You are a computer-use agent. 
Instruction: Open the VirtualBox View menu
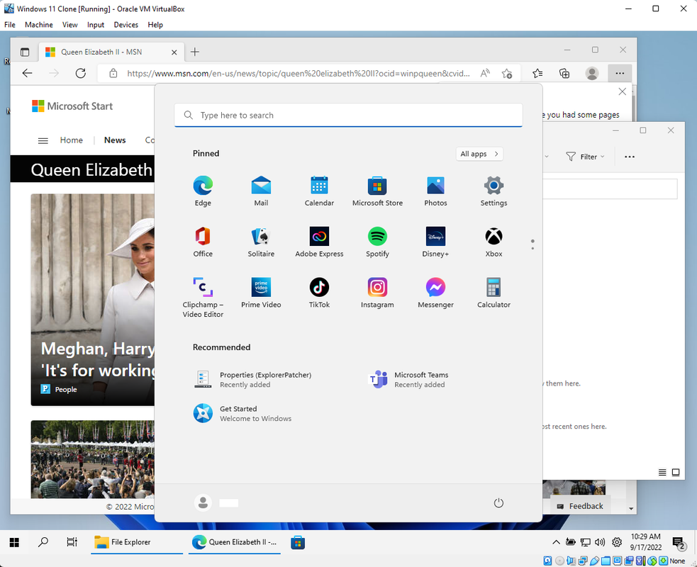69,25
